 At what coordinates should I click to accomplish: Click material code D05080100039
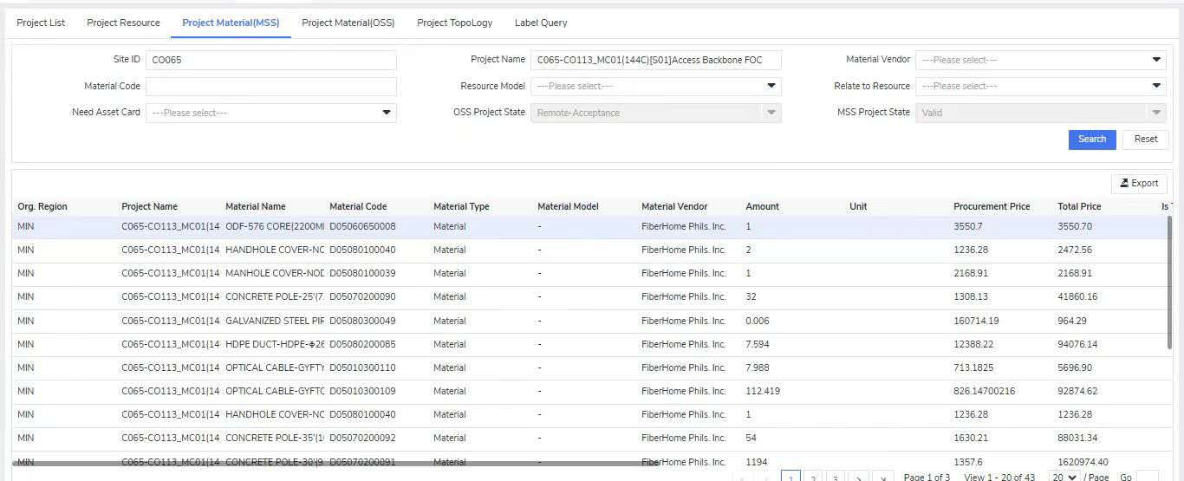[x=362, y=274]
